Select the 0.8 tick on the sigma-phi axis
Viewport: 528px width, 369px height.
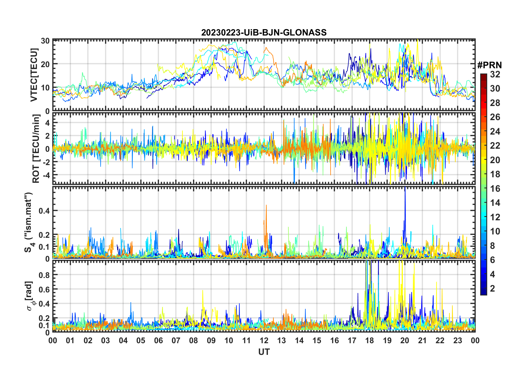[x=44, y=275]
